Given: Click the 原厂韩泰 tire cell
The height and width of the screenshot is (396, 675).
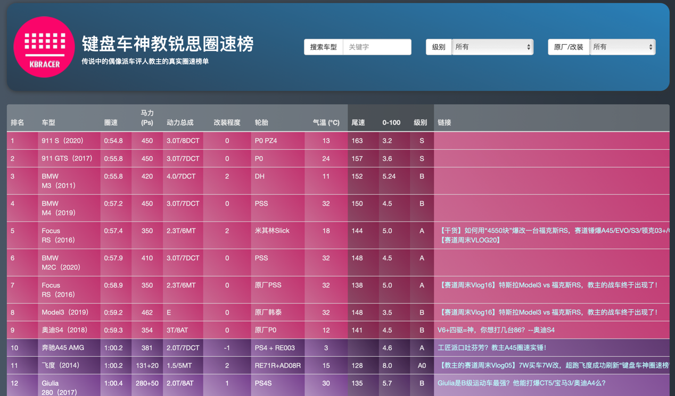Looking at the screenshot, I should [268, 313].
